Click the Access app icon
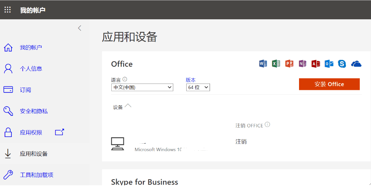371x186 pixels. (316, 63)
